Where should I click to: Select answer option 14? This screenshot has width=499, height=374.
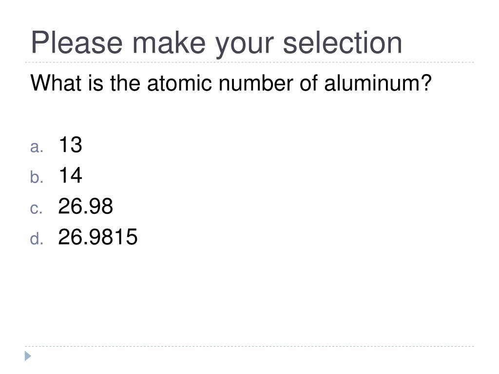tap(70, 175)
